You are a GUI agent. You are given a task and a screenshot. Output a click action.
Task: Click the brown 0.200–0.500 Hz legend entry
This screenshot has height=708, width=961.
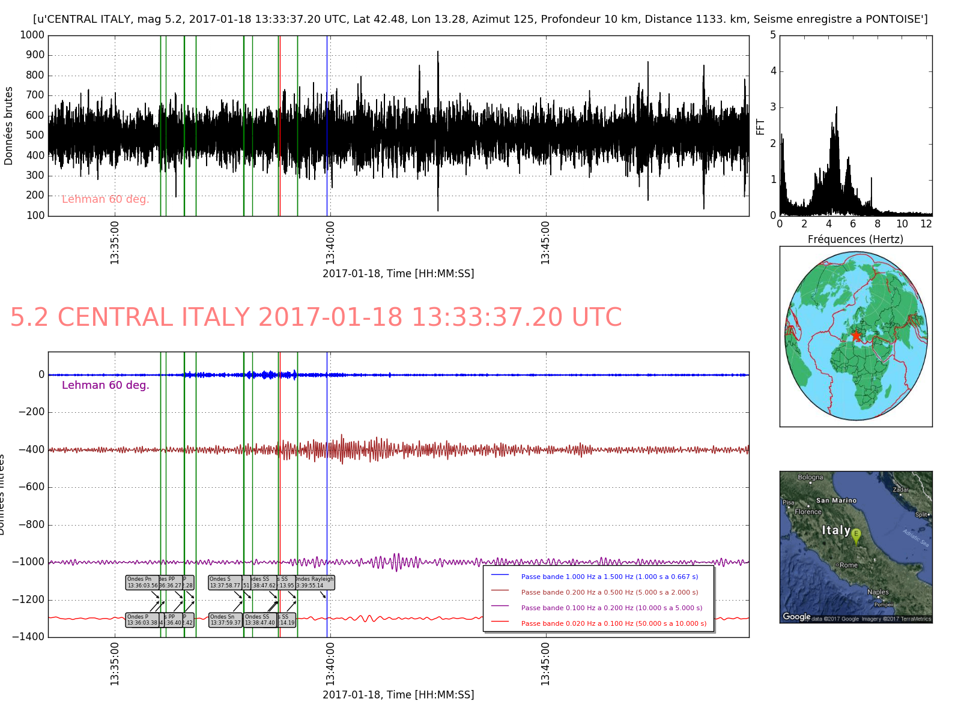[609, 592]
